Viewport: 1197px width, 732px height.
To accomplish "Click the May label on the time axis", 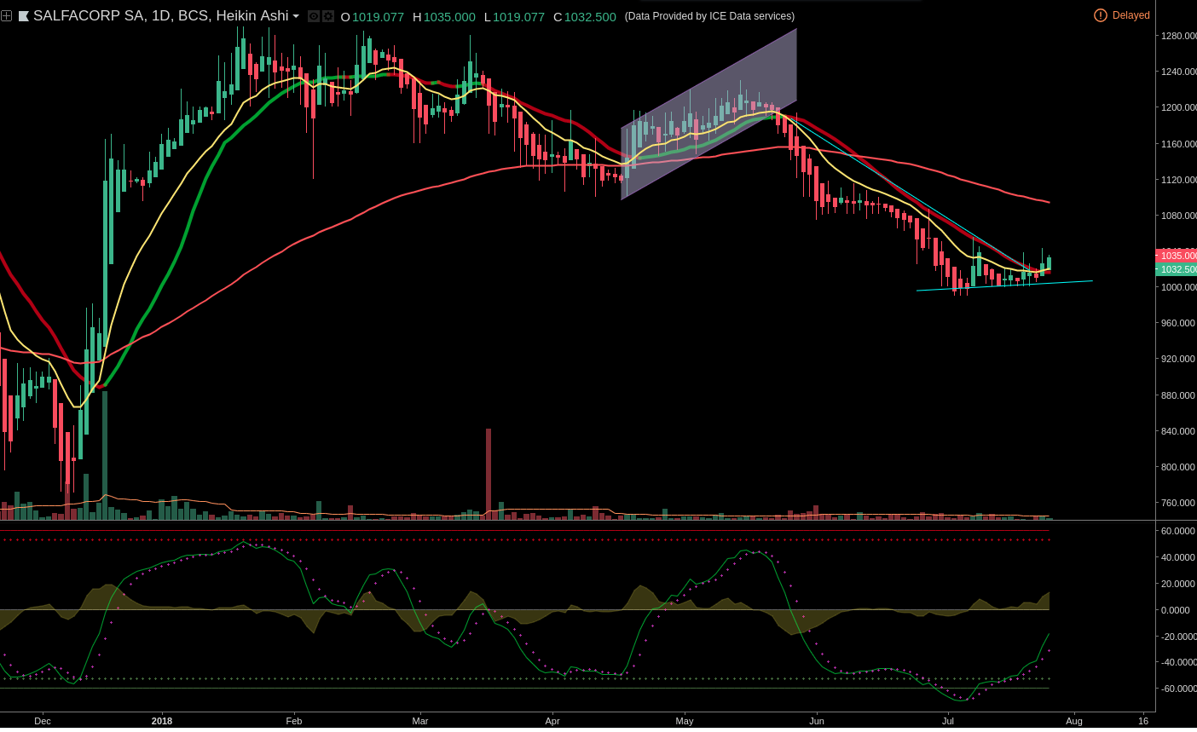I will tap(685, 721).
